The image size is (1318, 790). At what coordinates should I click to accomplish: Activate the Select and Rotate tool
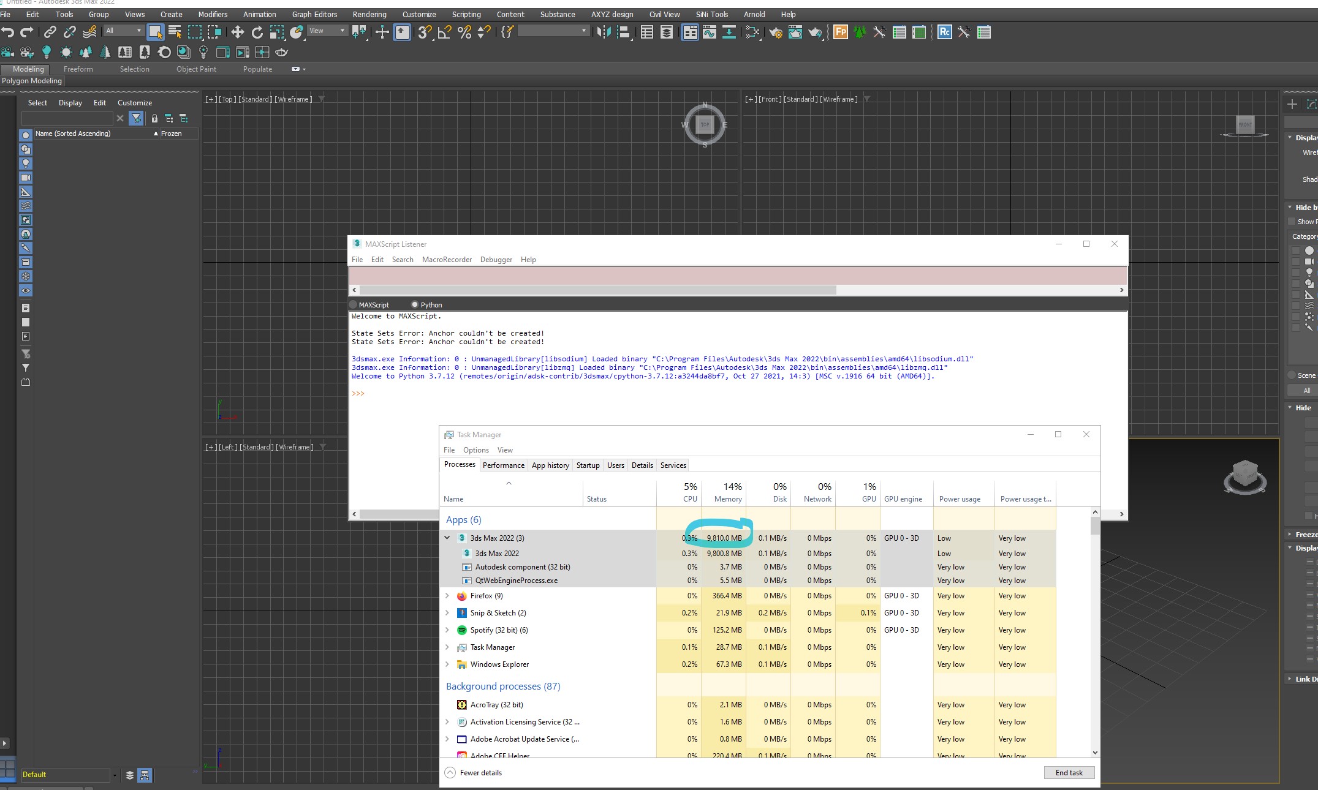[x=257, y=32]
